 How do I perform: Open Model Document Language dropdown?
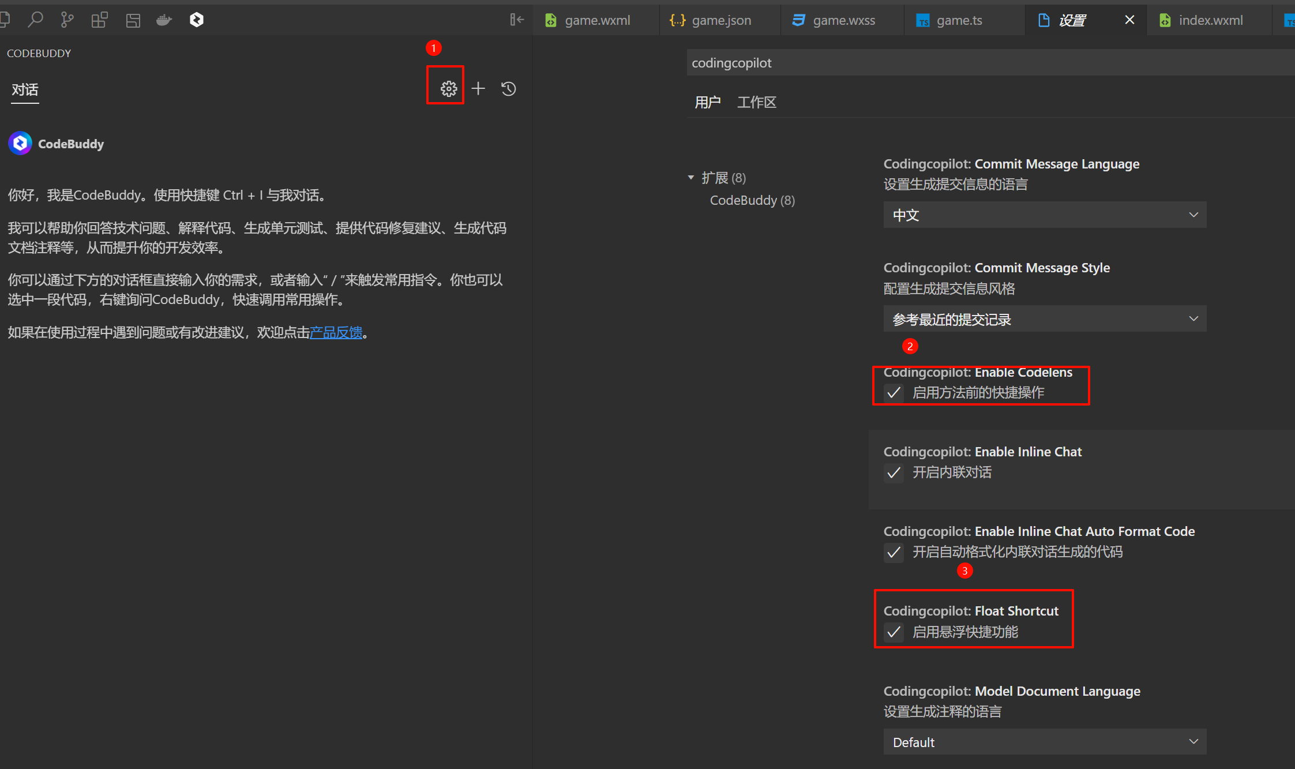tap(1045, 742)
